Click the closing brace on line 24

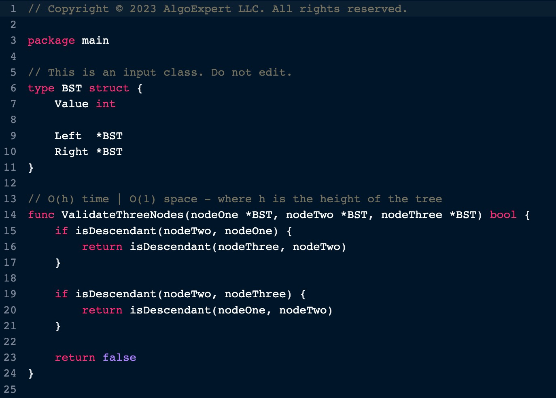point(31,373)
